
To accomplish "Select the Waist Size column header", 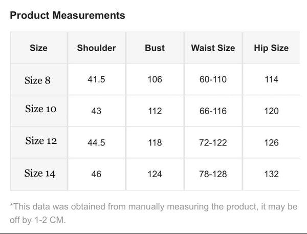I will 213,48.
